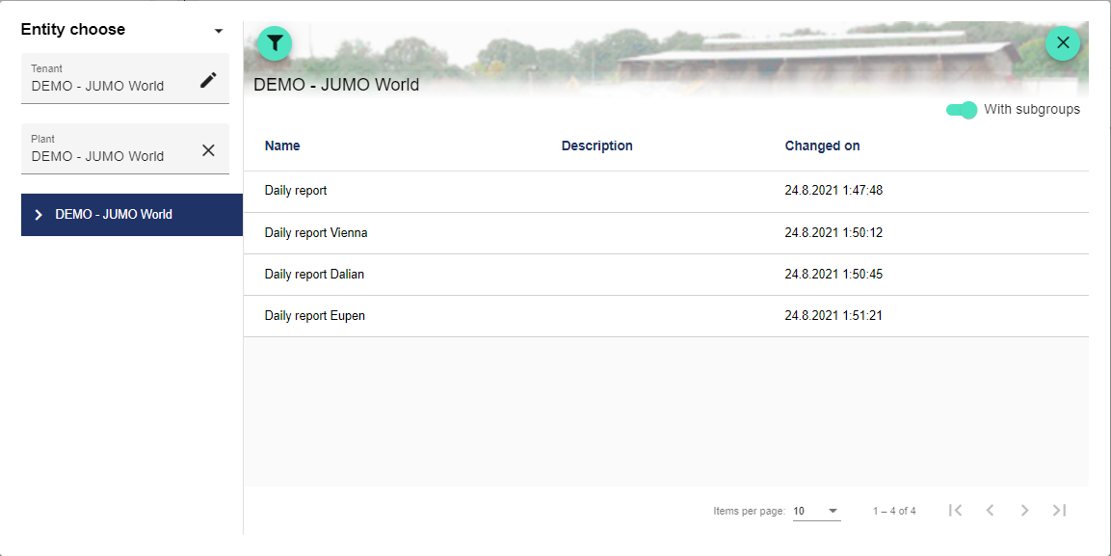This screenshot has width=1111, height=556.
Task: Open the filter funnel icon
Action: (x=275, y=43)
